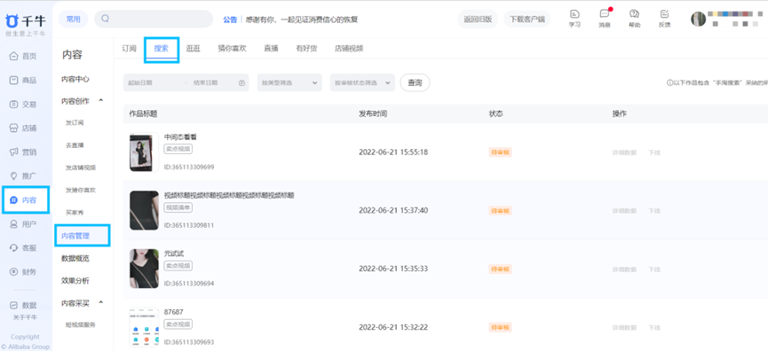Select 内容 content icon in sidebar
Image resolution: width=768 pixels, height=351 pixels.
[13, 200]
